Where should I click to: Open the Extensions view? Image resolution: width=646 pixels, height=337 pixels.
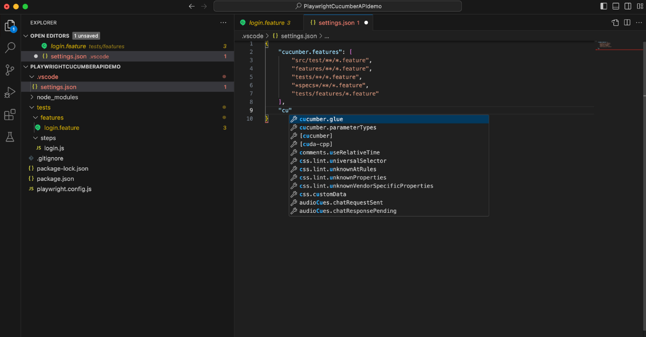click(10, 115)
